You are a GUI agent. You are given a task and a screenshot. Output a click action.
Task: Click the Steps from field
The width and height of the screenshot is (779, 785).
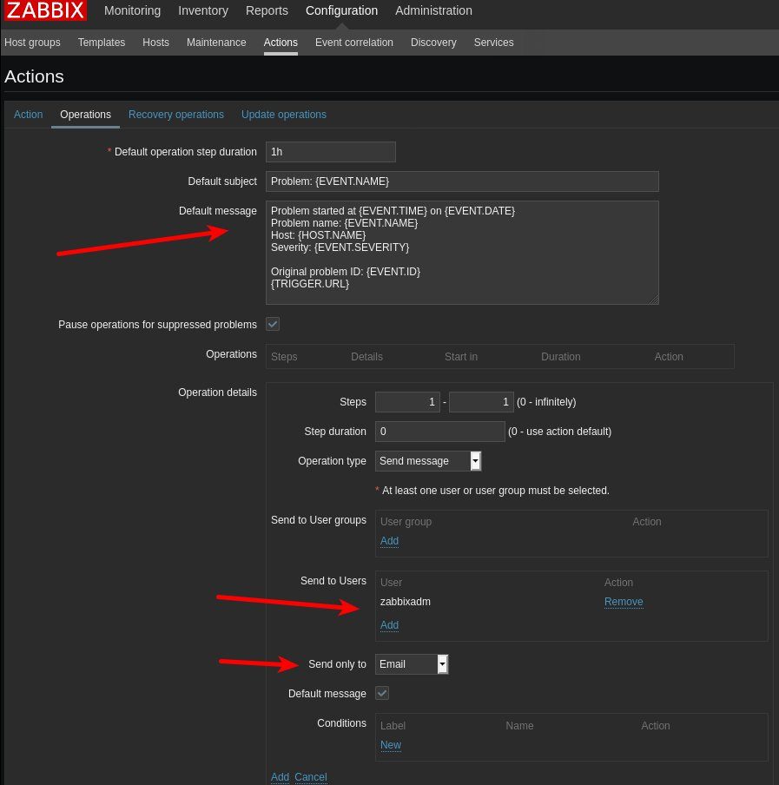pyautogui.click(x=407, y=402)
